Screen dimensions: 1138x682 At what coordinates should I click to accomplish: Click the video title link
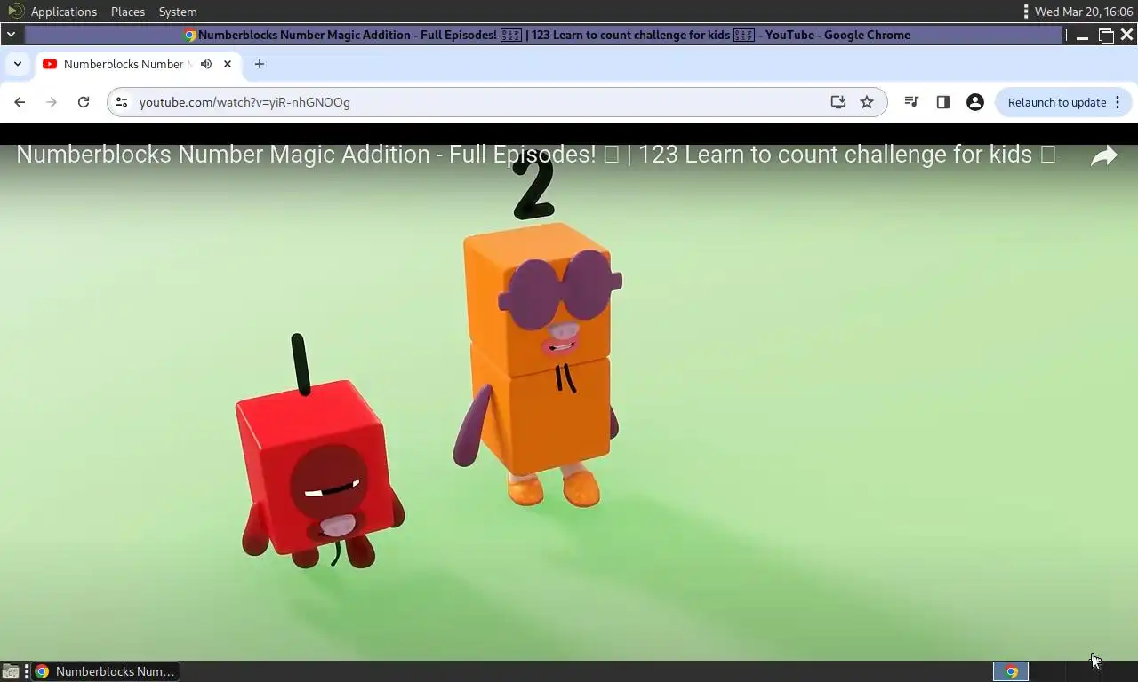tap(535, 155)
